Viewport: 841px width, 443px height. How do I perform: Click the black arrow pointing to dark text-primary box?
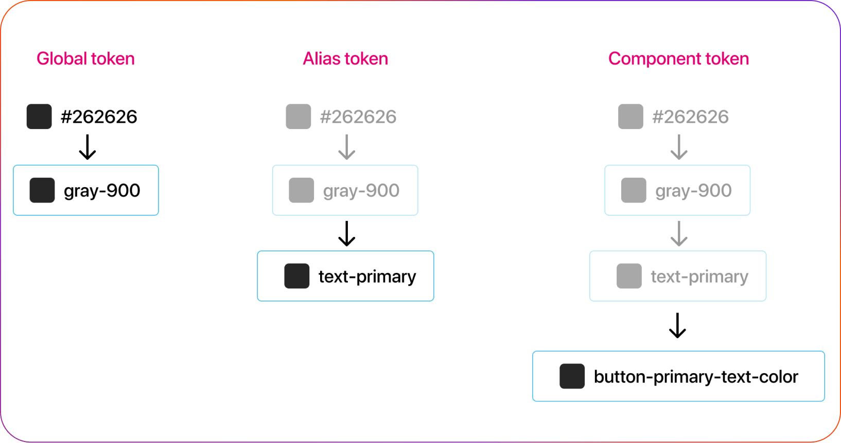coord(347,234)
